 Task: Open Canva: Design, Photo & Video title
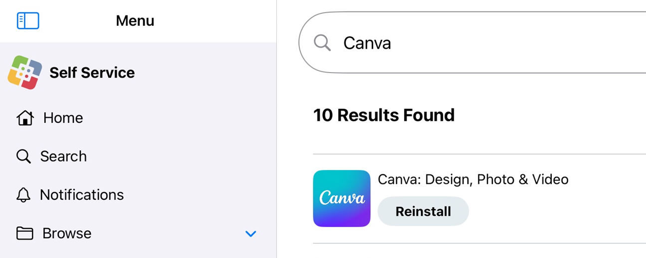point(473,179)
